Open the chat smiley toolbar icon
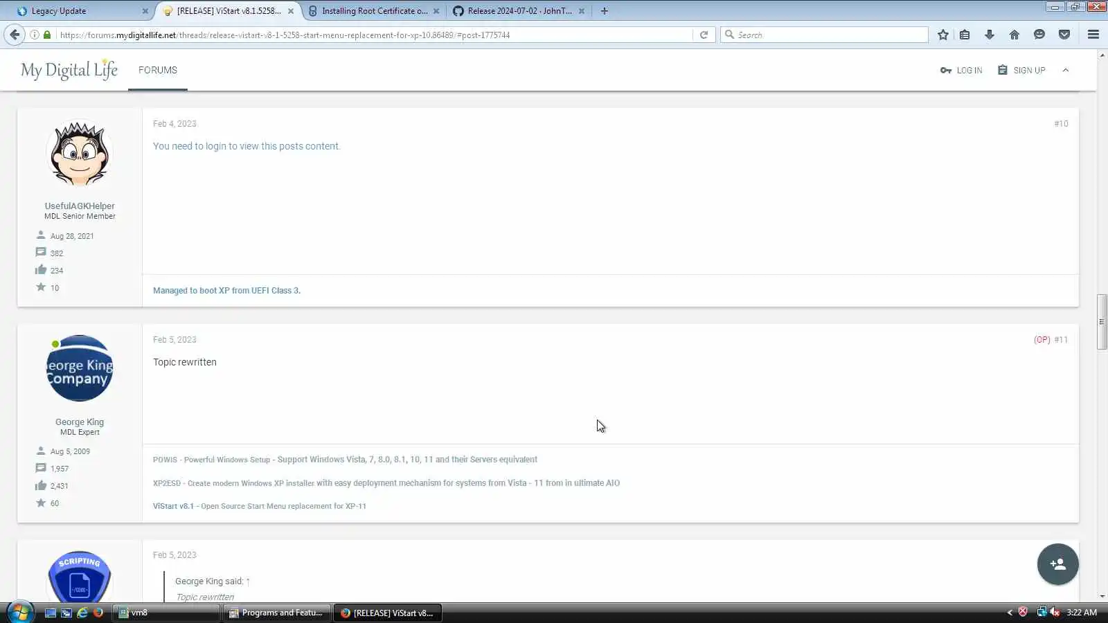The width and height of the screenshot is (1108, 623). (x=1039, y=35)
